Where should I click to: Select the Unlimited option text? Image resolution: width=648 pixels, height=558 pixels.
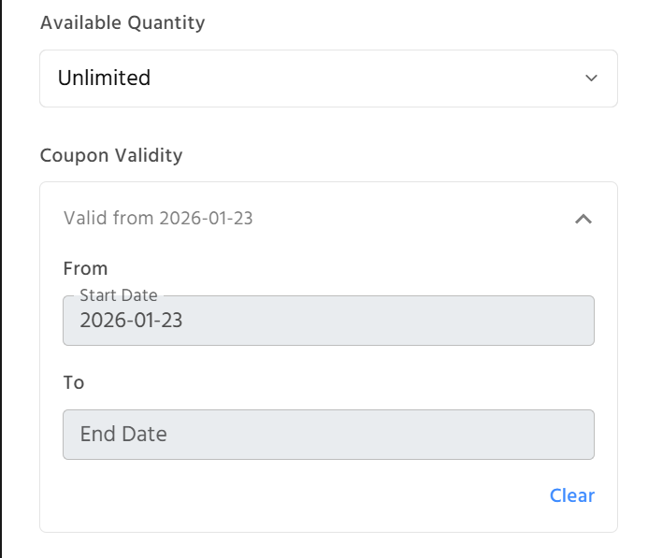click(104, 79)
